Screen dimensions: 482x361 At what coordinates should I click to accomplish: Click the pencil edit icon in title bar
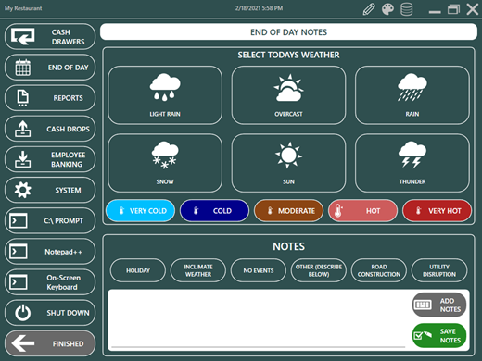(369, 9)
